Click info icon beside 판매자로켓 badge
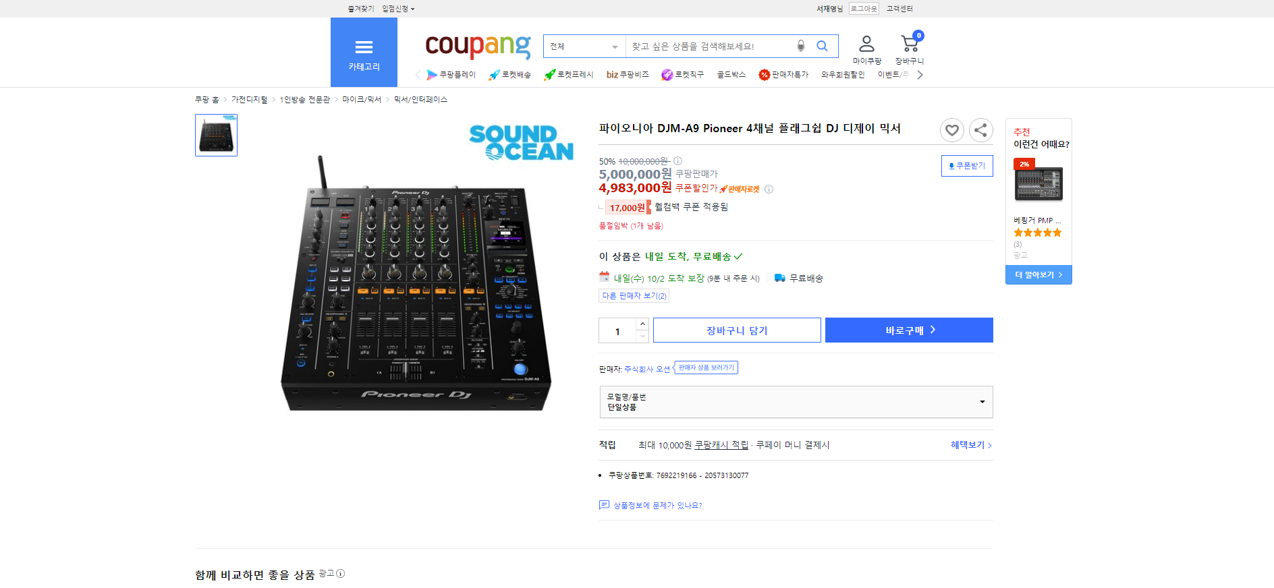This screenshot has height=588, width=1274. (769, 189)
